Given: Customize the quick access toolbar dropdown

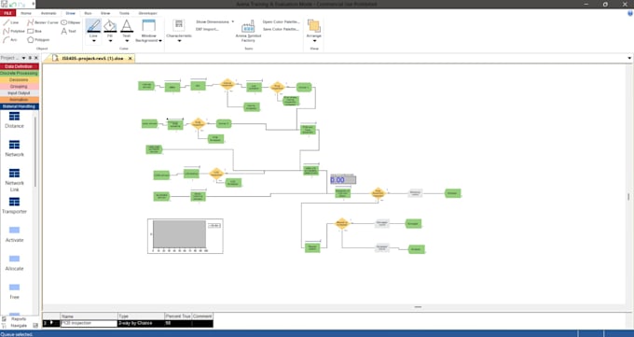Looking at the screenshot, I should [34, 4].
